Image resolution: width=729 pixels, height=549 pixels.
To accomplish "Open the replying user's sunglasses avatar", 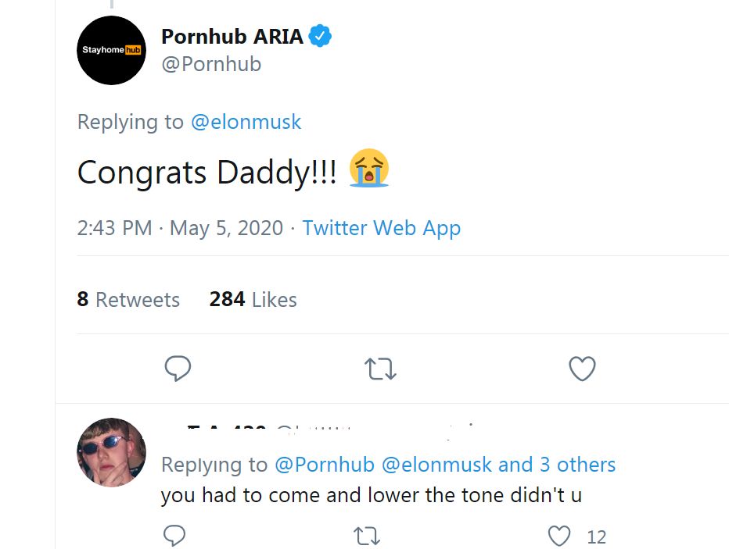I will [x=110, y=453].
